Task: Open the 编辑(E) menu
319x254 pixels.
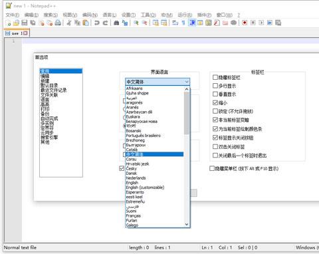Action: click(x=31, y=15)
